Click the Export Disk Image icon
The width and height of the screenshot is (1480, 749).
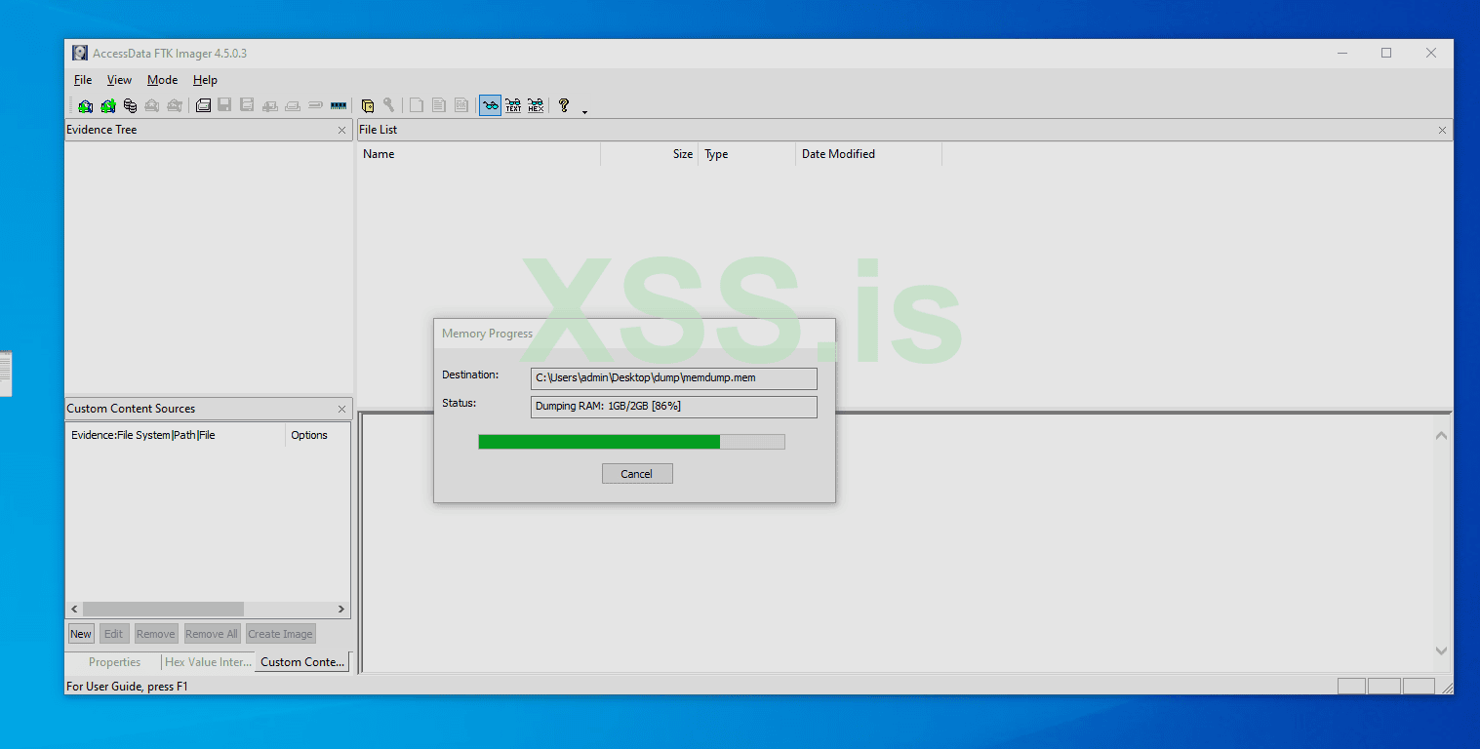pos(224,105)
